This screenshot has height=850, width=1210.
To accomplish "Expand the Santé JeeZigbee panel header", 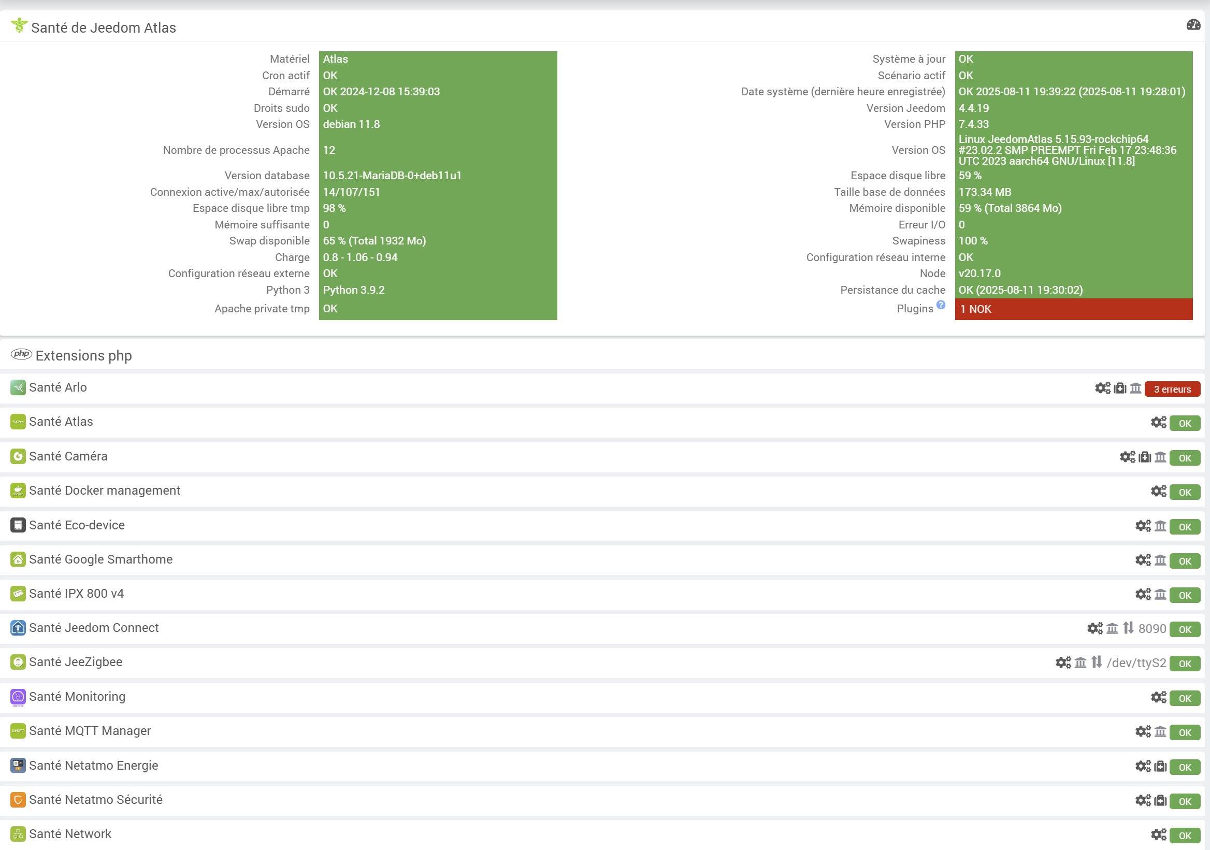I will [x=75, y=662].
